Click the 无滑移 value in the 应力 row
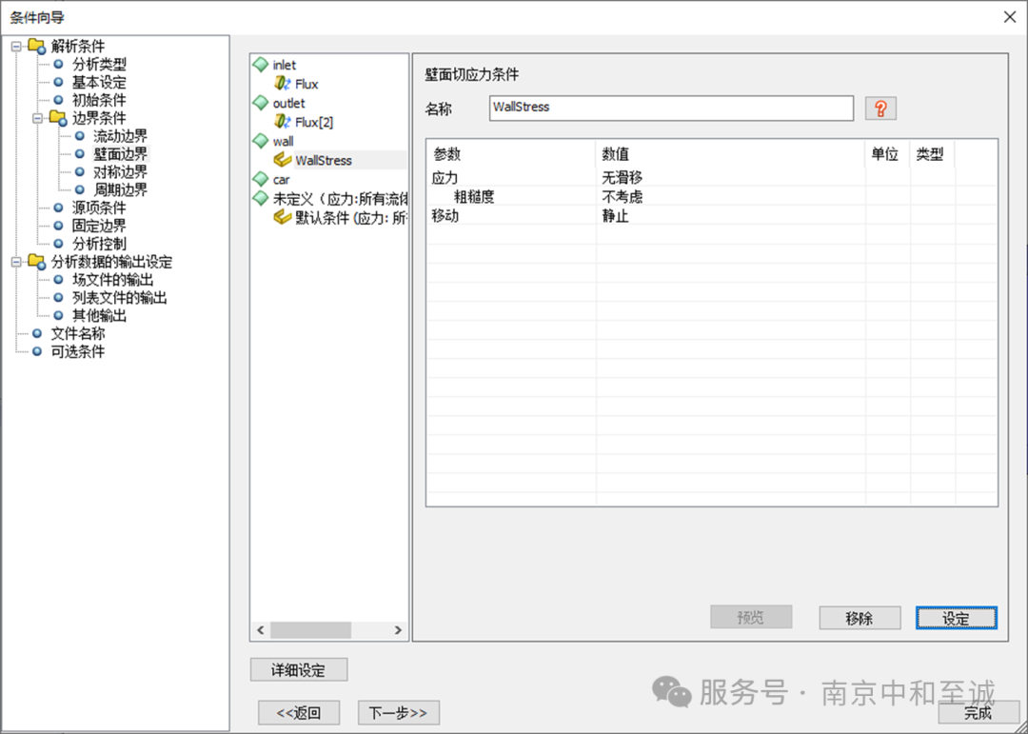 [623, 178]
